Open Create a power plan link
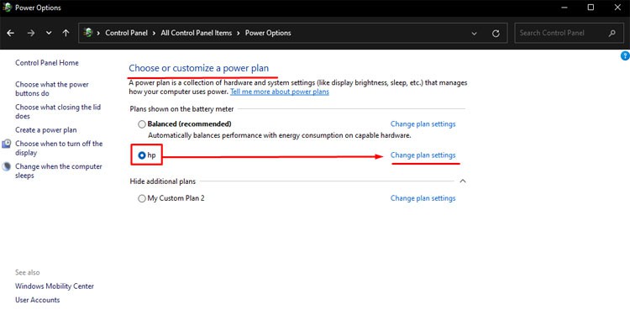This screenshot has width=630, height=315. point(46,130)
